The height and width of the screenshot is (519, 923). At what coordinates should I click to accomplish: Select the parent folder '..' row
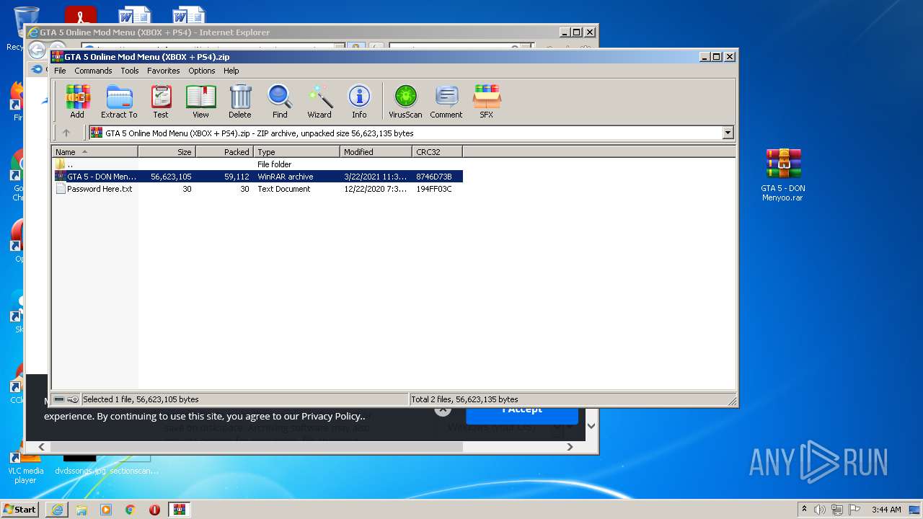[257, 164]
